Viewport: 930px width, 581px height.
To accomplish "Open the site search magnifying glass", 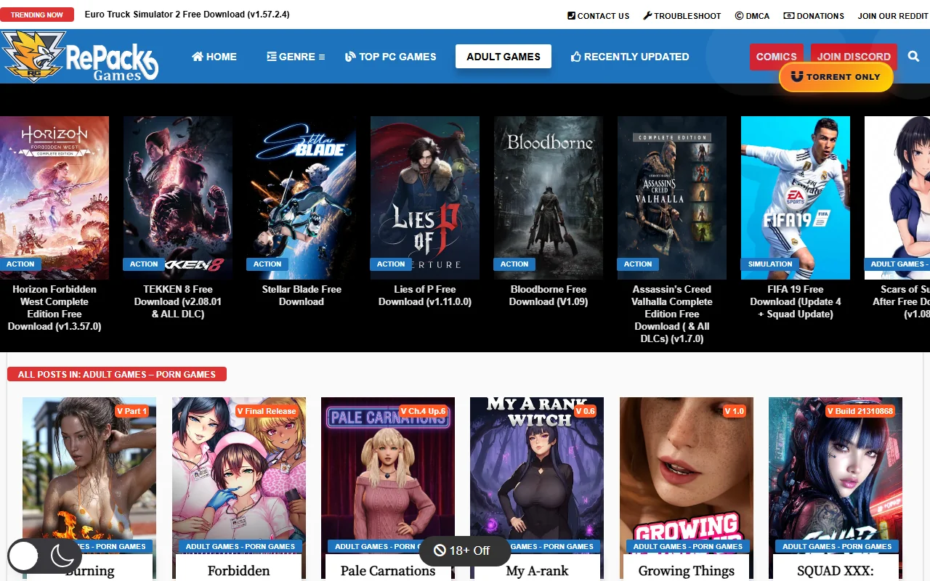I will 913,56.
